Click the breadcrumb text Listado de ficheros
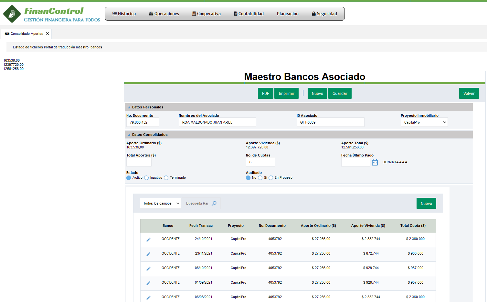 click(28, 47)
